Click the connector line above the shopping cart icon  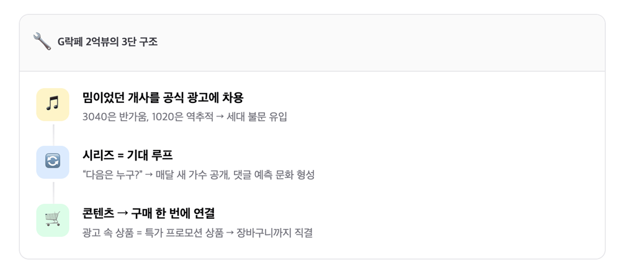click(x=53, y=191)
